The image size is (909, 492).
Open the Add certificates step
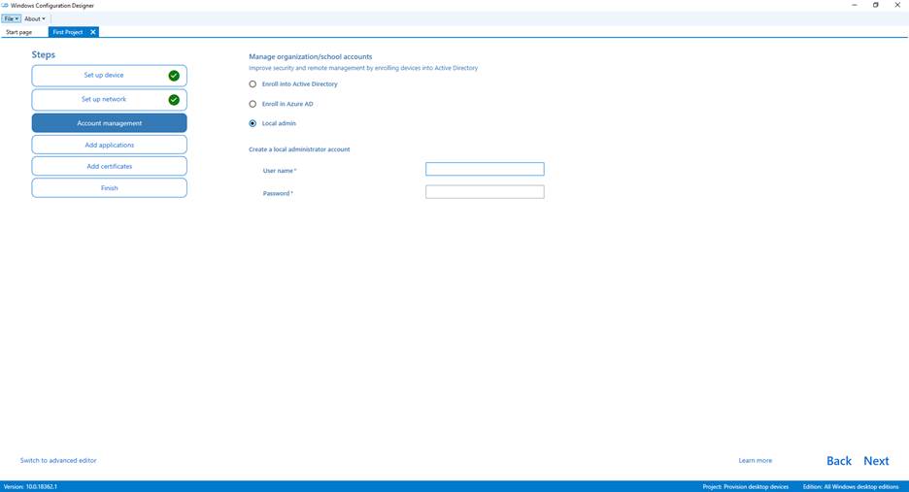109,166
